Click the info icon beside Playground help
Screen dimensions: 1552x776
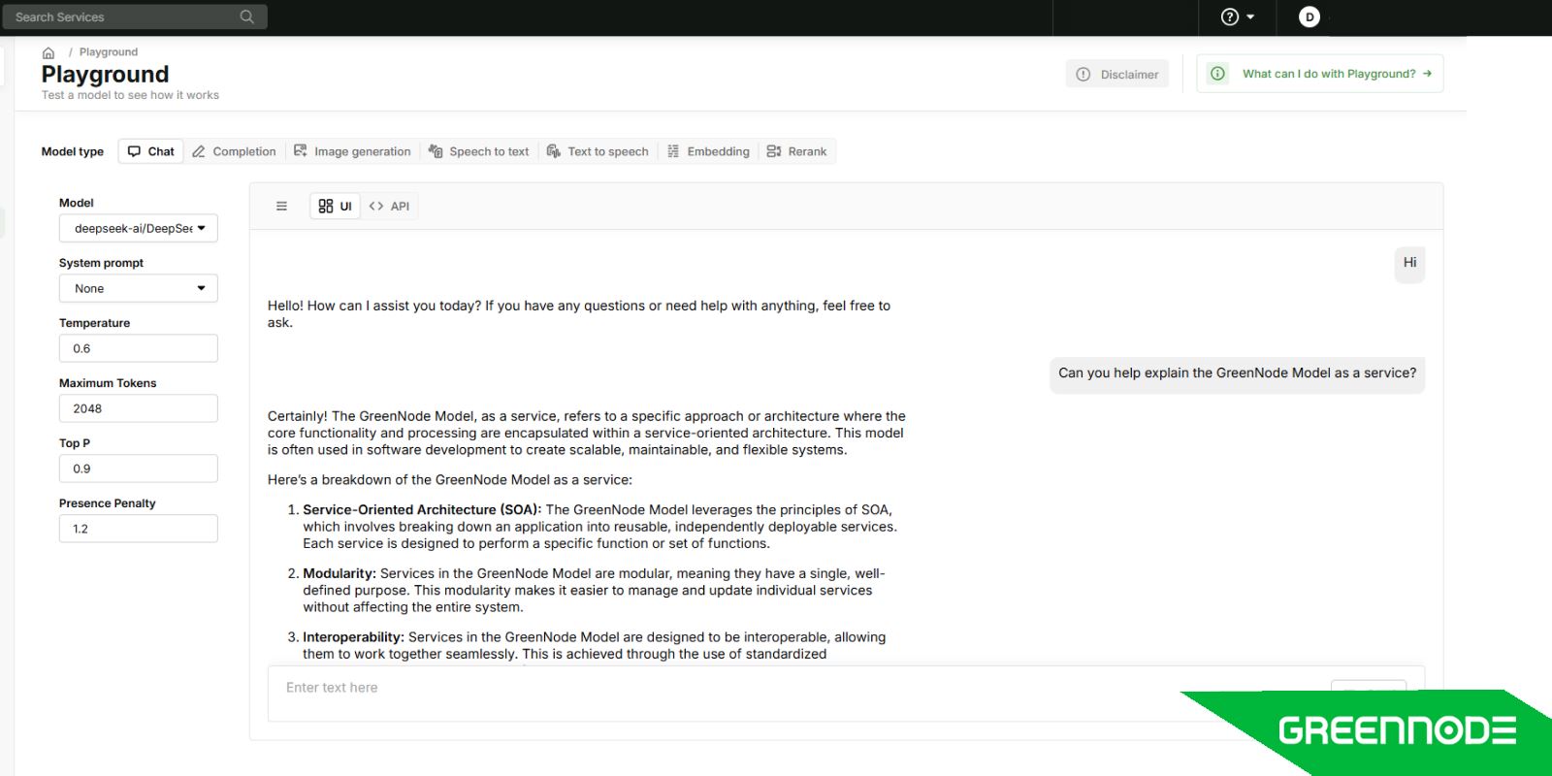1217,74
